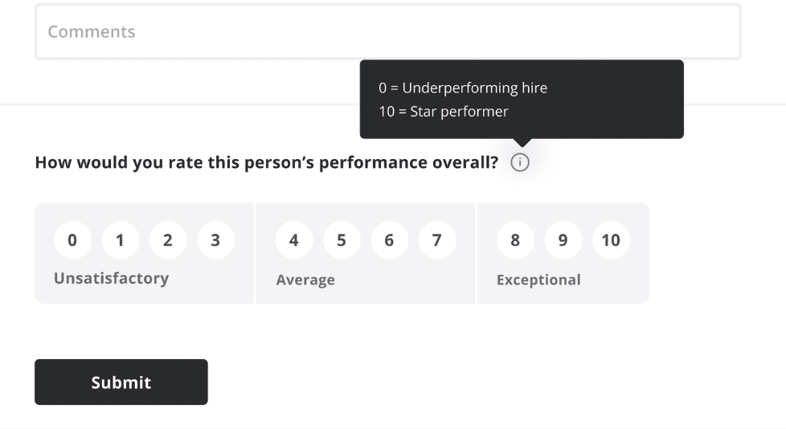Viewport: 786px width, 429px height.
Task: Select rating 4 in Average group
Action: (294, 240)
